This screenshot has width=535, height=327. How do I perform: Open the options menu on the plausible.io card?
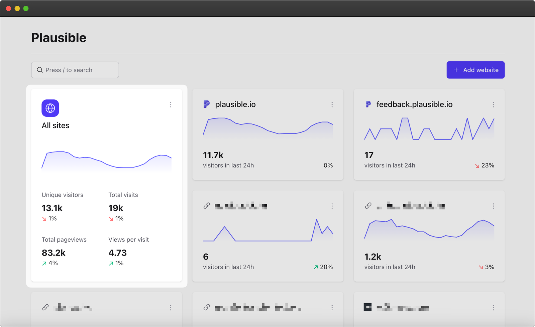(332, 104)
